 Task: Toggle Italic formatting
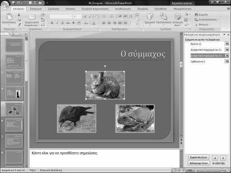57,23
